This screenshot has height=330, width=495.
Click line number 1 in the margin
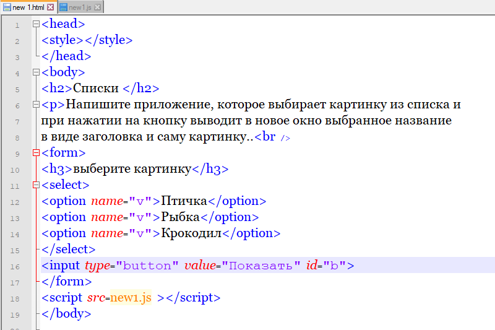[17, 25]
